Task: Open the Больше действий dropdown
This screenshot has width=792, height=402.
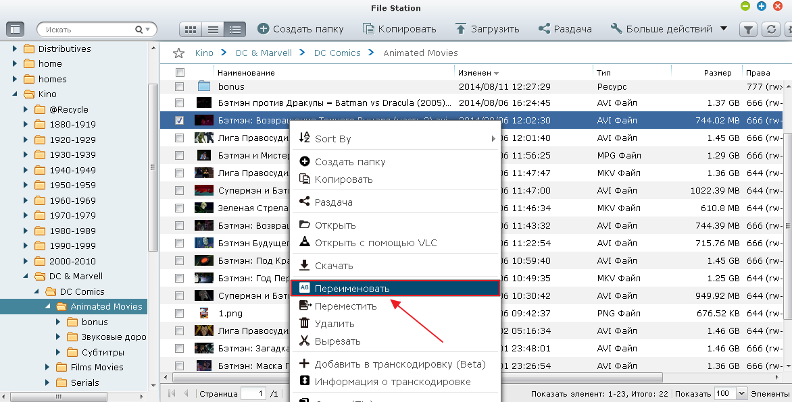Action: click(x=669, y=29)
